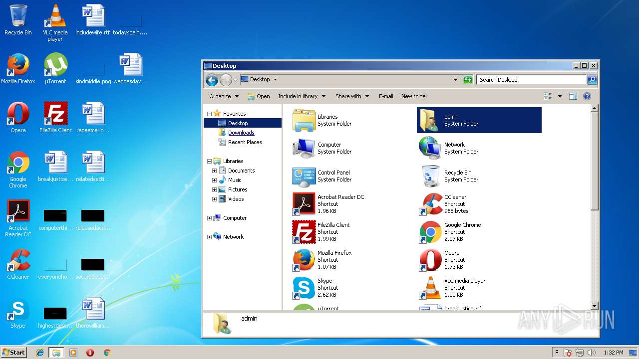Open Acrobat Reader DC desktop shortcut
The height and width of the screenshot is (359, 639).
tap(18, 218)
